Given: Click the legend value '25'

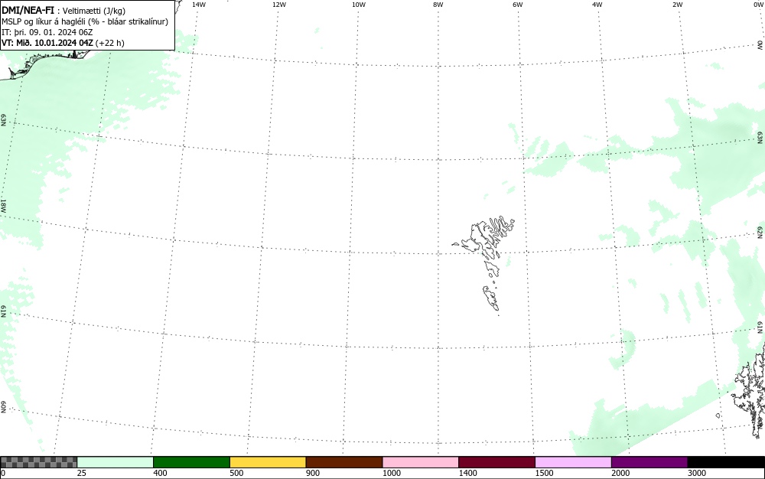Looking at the screenshot, I should click(x=82, y=473).
